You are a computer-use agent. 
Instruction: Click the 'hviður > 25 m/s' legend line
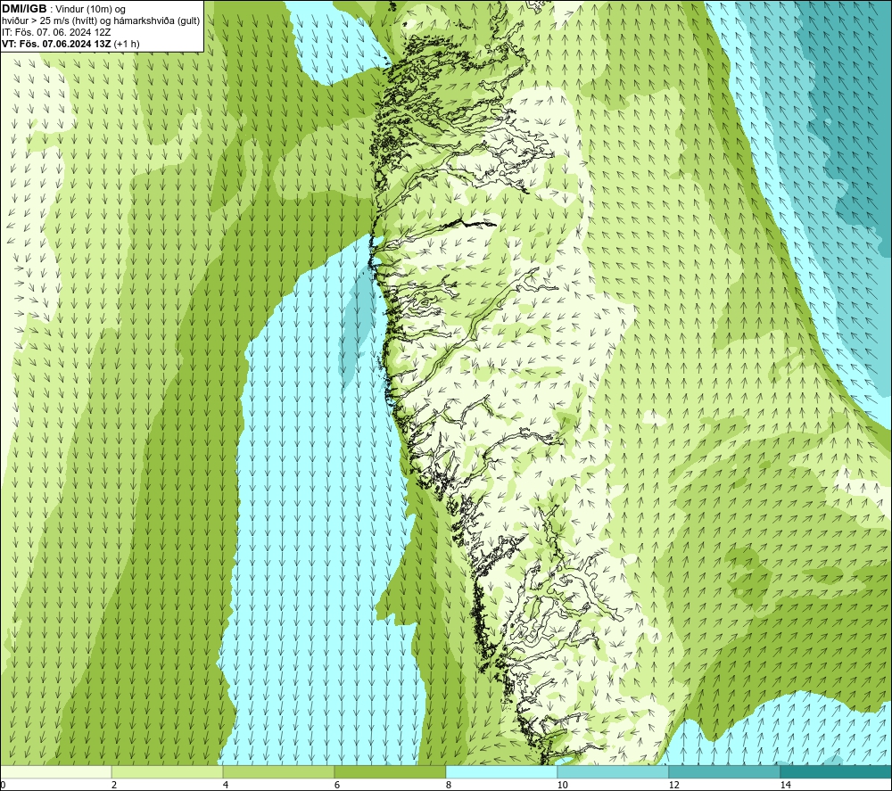[101, 21]
